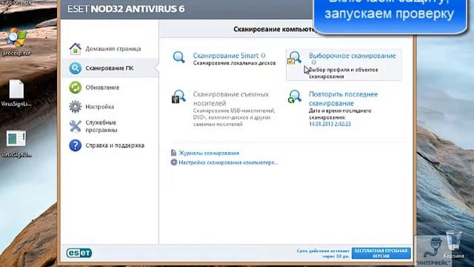The height and width of the screenshot is (267, 474).
Task: Click the removable media scan icon
Action: (x=178, y=96)
